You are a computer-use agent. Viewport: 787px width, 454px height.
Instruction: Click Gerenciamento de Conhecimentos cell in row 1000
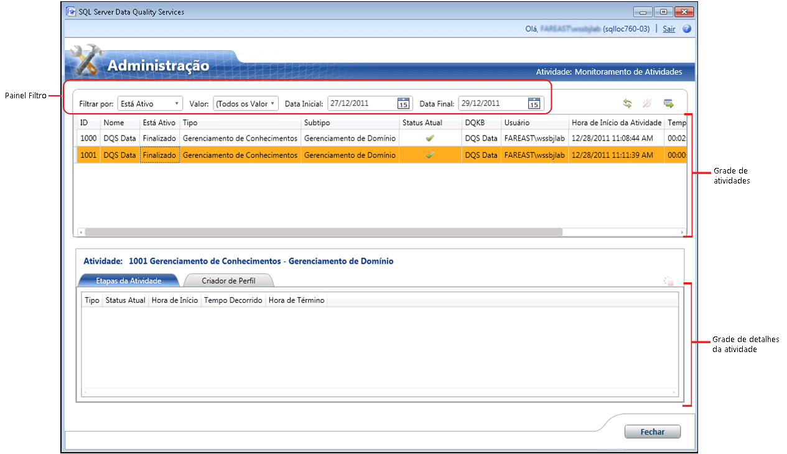tap(241, 138)
